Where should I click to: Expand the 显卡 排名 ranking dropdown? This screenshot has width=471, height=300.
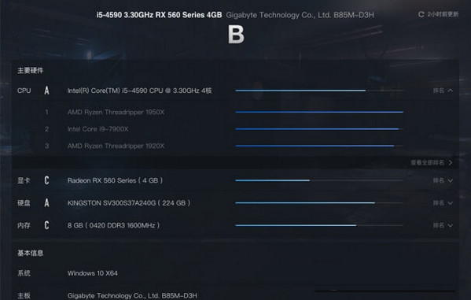click(x=443, y=180)
